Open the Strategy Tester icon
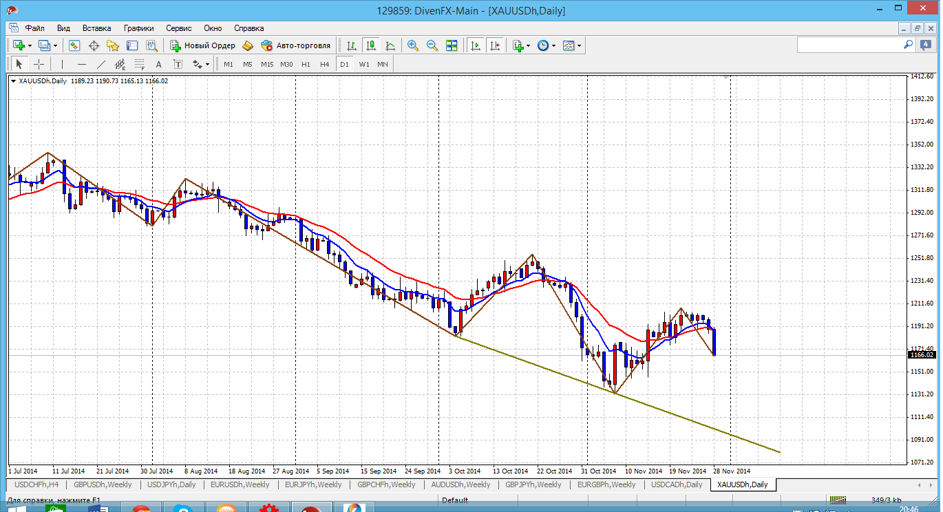Viewport: 943px width, 512px height. (151, 45)
